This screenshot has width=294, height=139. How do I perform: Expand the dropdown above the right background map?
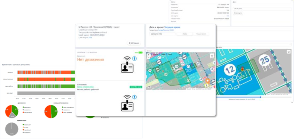254,45
